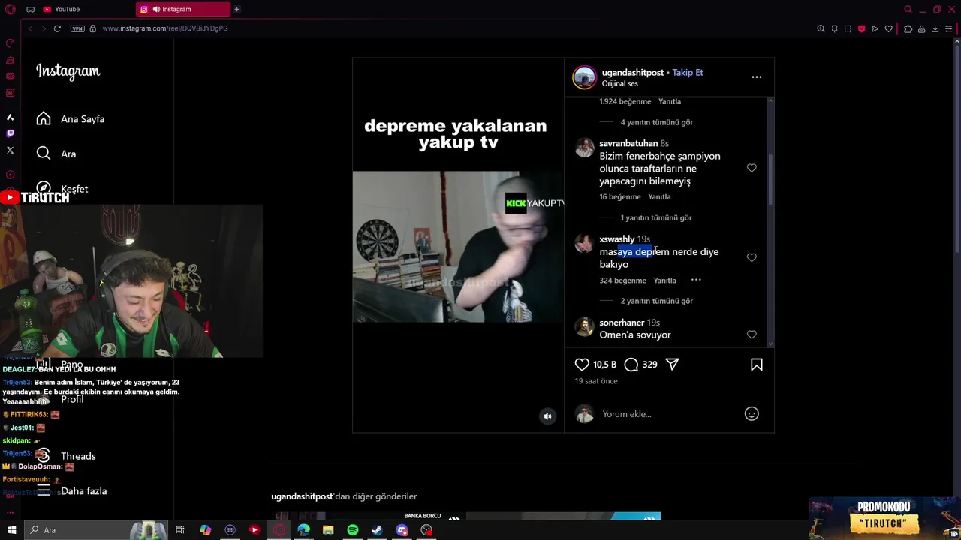The height and width of the screenshot is (540, 961).
Task: Click the Instagram logo
Action: tap(68, 71)
